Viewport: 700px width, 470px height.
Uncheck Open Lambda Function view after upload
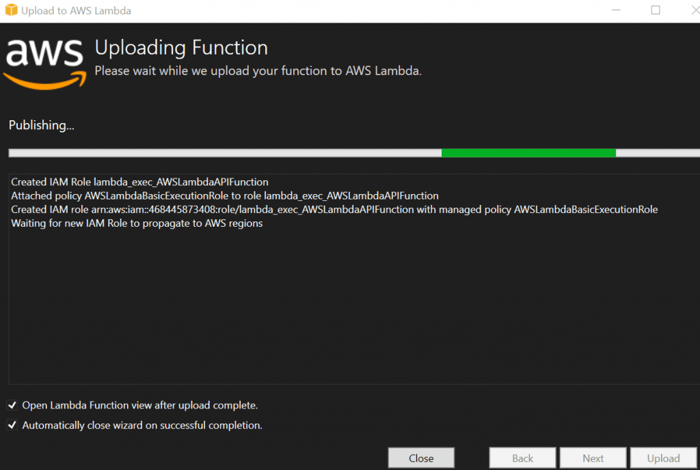[x=12, y=405]
